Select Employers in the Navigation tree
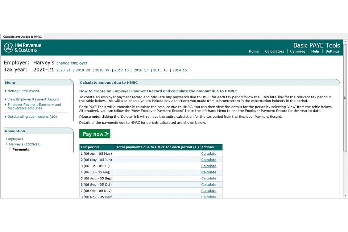Image resolution: width=348 pixels, height=232 pixels. 14,139
